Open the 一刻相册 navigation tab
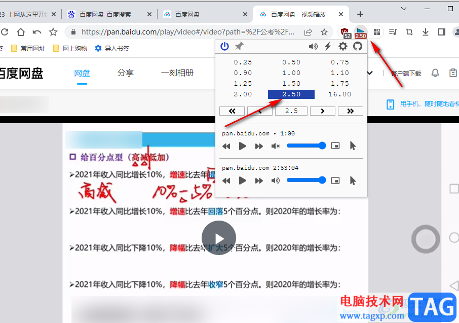The image size is (459, 323). click(177, 73)
